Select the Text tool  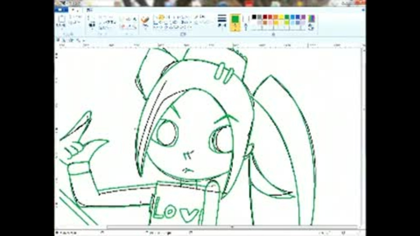pos(135,20)
